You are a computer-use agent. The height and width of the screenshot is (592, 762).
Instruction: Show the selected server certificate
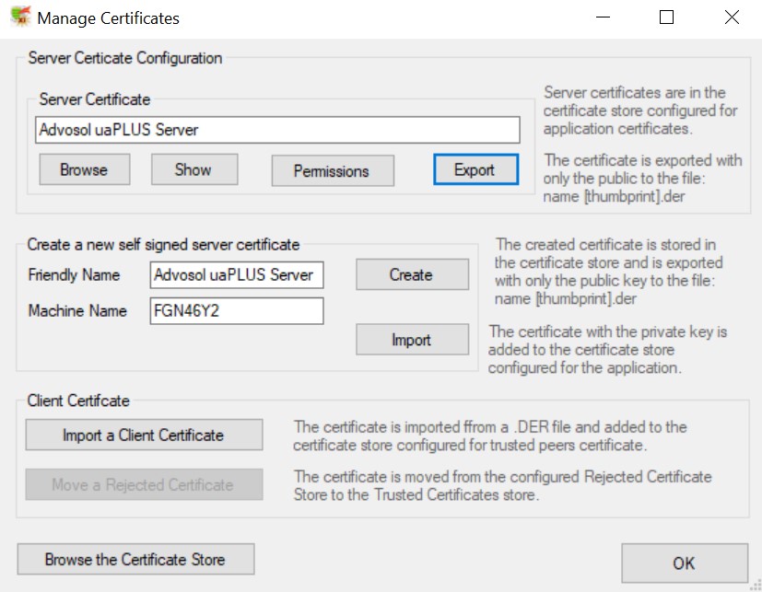(x=193, y=169)
